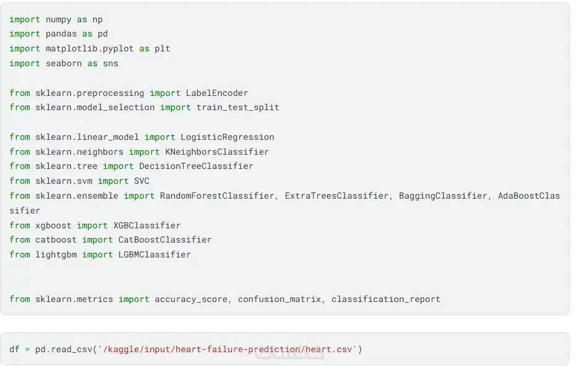This screenshot has height=367, width=579.
Task: Click the heart.csv file path string
Action: pyautogui.click(x=227, y=350)
